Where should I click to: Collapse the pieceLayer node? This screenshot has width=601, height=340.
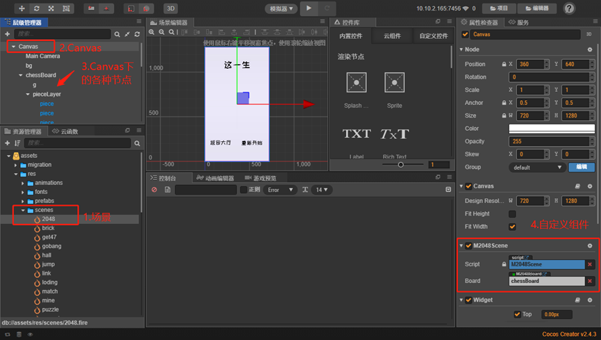[28, 94]
